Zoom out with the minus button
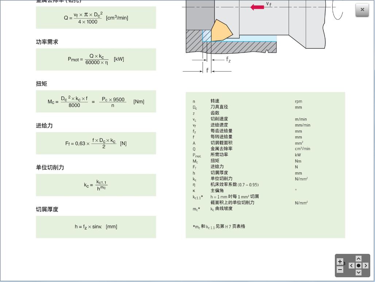 pyautogui.click(x=340, y=270)
